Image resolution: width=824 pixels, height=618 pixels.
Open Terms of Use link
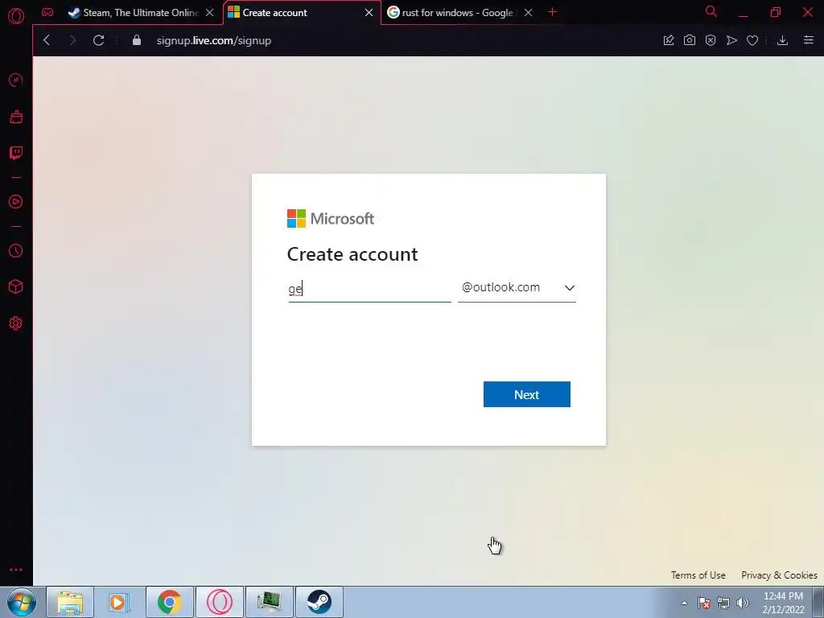pyautogui.click(x=698, y=575)
